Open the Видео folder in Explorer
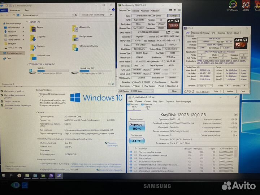The width and height of the screenshot is (260, 195). 32,29
